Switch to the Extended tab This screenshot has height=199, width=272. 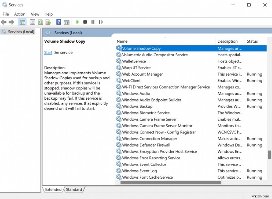point(53,190)
